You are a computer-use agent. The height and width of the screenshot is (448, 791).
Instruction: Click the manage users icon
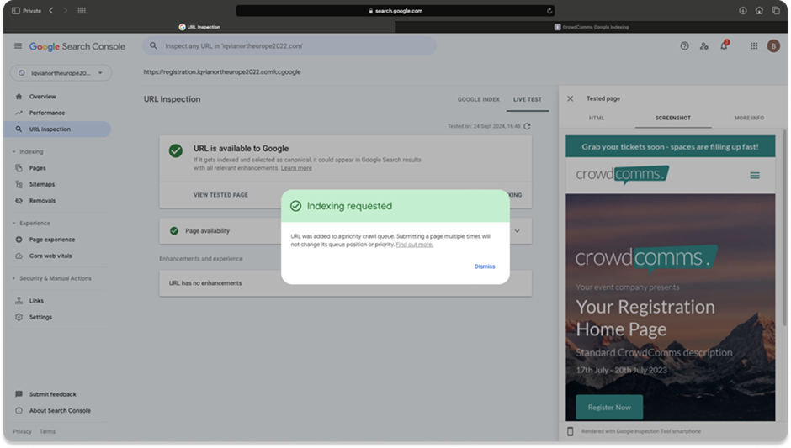coord(704,46)
